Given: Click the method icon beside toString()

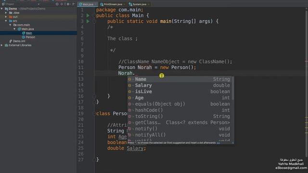Looking at the screenshot, I should coord(129,116).
